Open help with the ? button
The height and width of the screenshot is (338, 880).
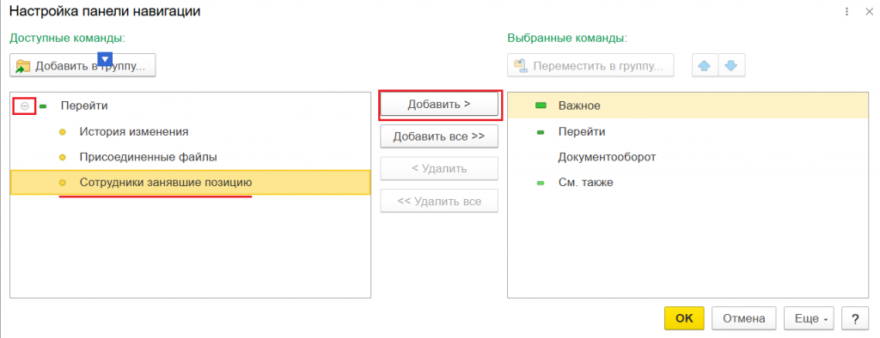click(855, 318)
